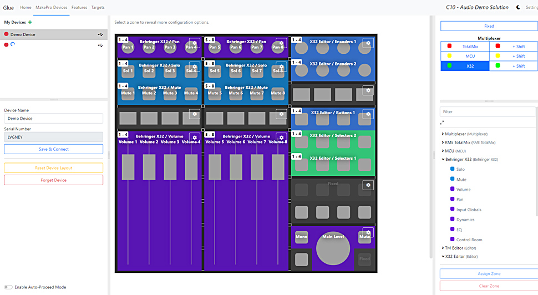Open settings gear of X32 Editor Buttons 1
This screenshot has width=538, height=295.
[368, 114]
